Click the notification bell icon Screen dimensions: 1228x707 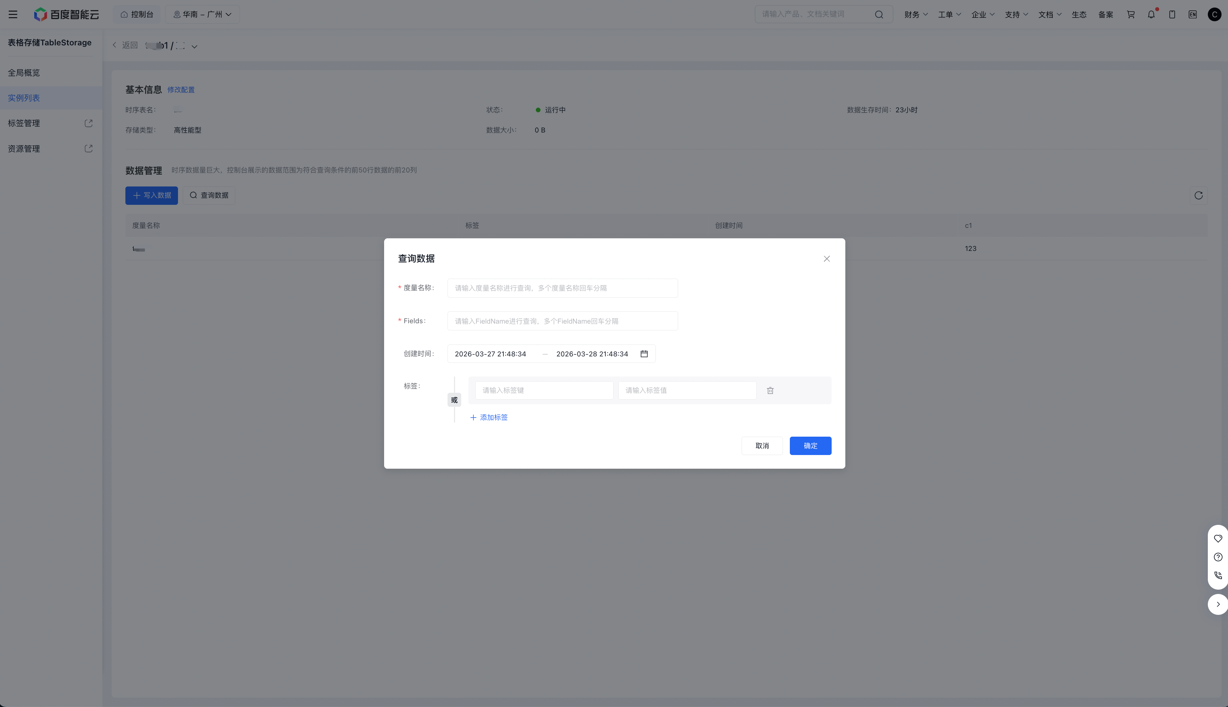pos(1151,14)
